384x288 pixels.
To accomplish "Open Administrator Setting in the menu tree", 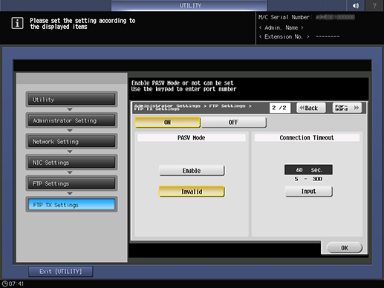I will pyautogui.click(x=71, y=120).
